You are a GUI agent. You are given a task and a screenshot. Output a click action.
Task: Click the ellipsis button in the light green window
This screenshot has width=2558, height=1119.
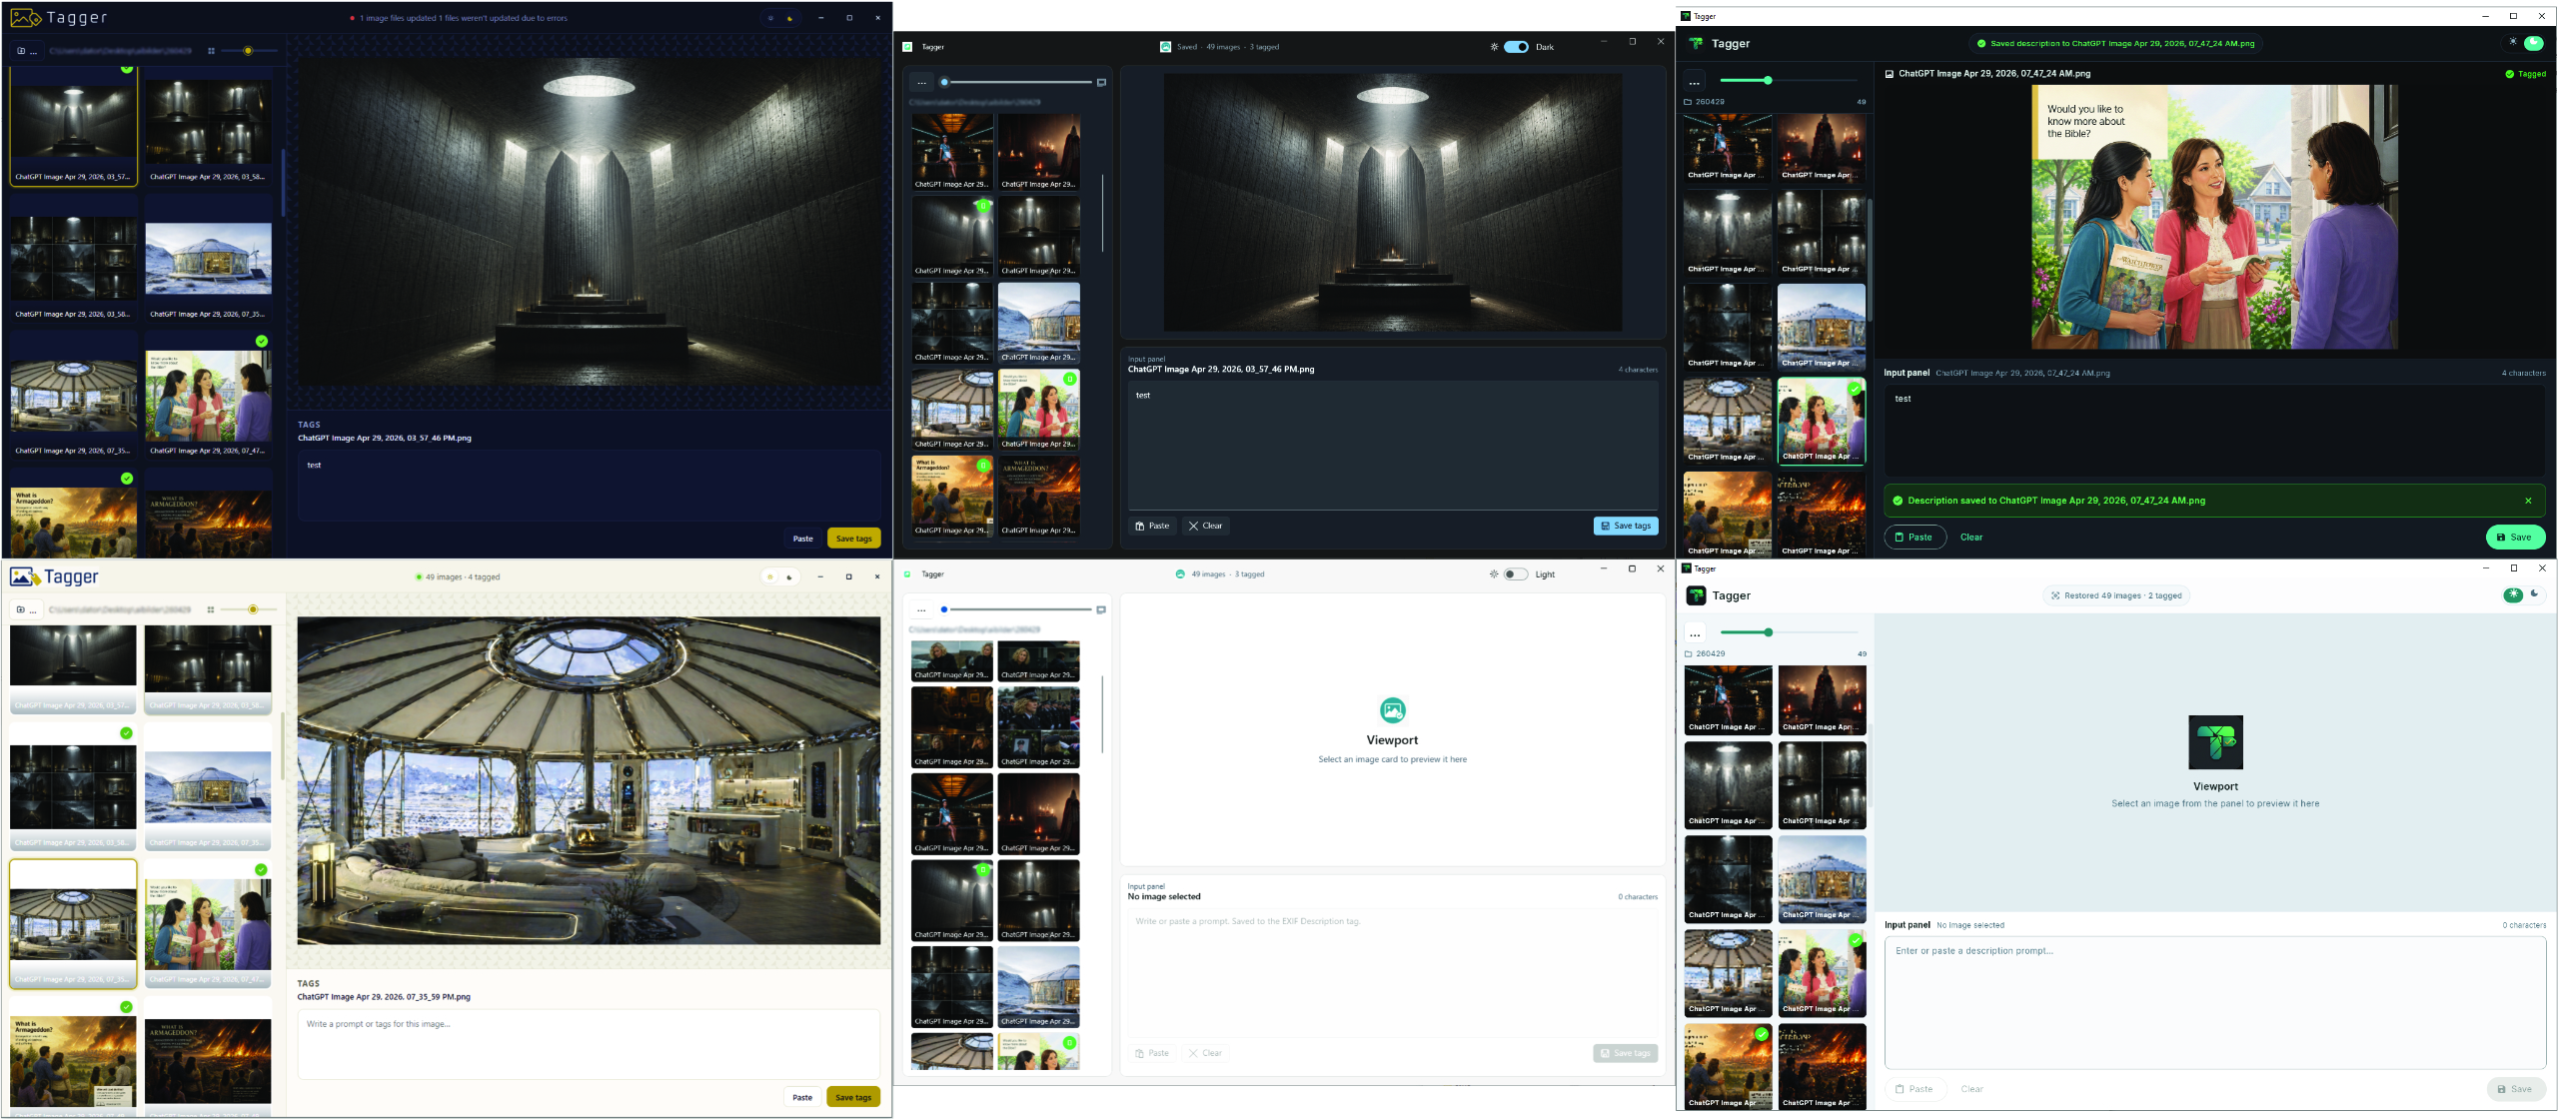[1695, 633]
